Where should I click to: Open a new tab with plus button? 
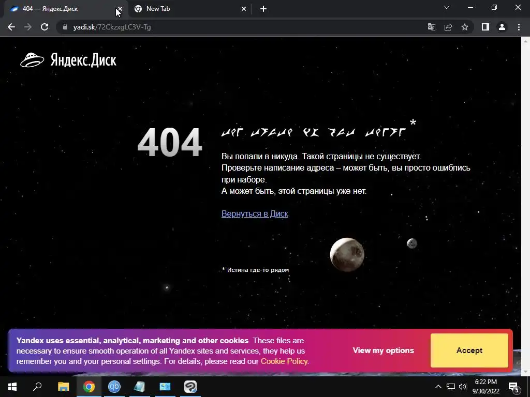[263, 9]
